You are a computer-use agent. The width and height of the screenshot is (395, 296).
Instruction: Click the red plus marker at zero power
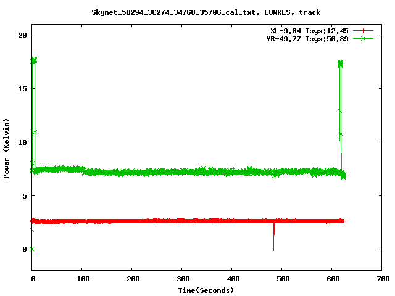(273, 249)
